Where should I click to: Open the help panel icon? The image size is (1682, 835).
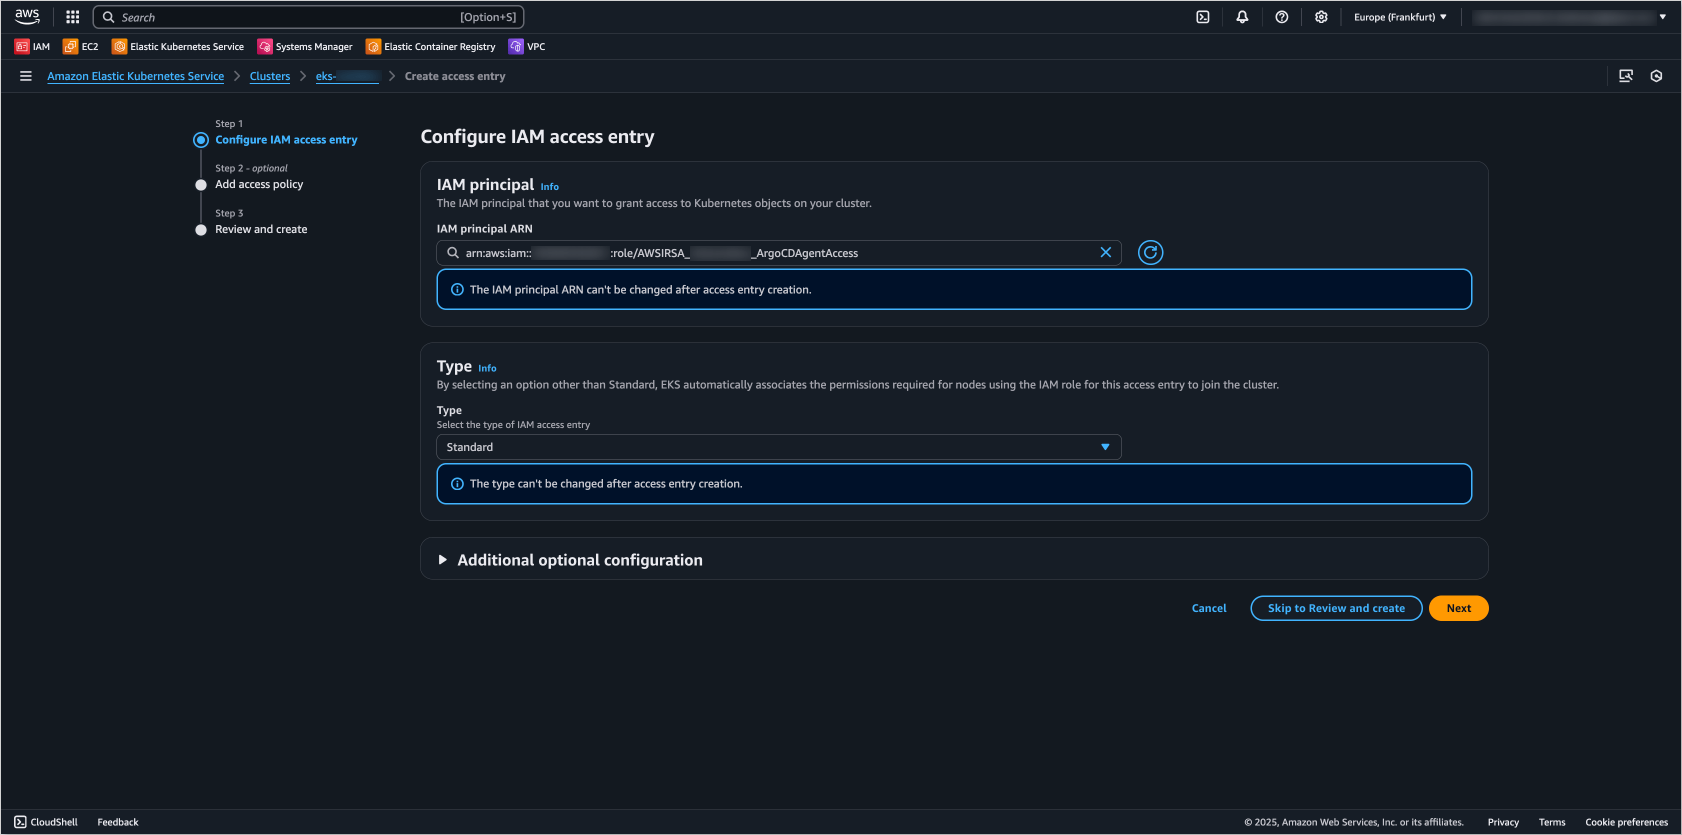pos(1281,17)
